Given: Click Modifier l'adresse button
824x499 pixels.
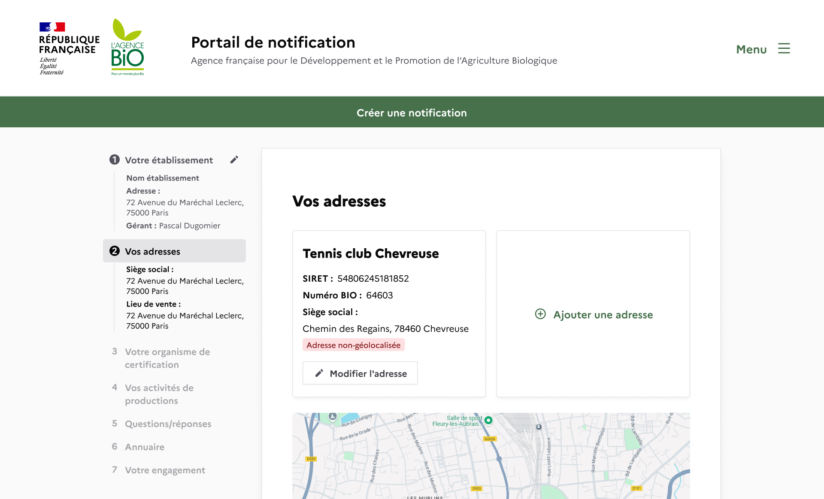Looking at the screenshot, I should click(x=360, y=373).
